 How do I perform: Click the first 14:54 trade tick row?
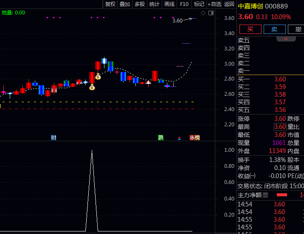[x=270, y=204]
